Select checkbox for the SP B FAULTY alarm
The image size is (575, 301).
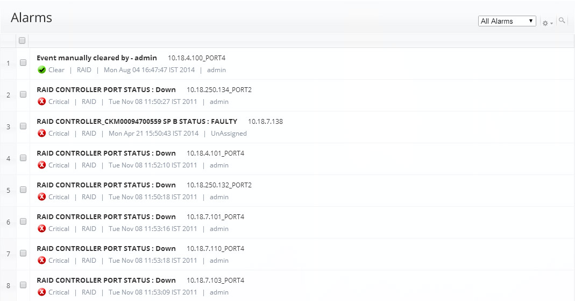[x=23, y=126]
